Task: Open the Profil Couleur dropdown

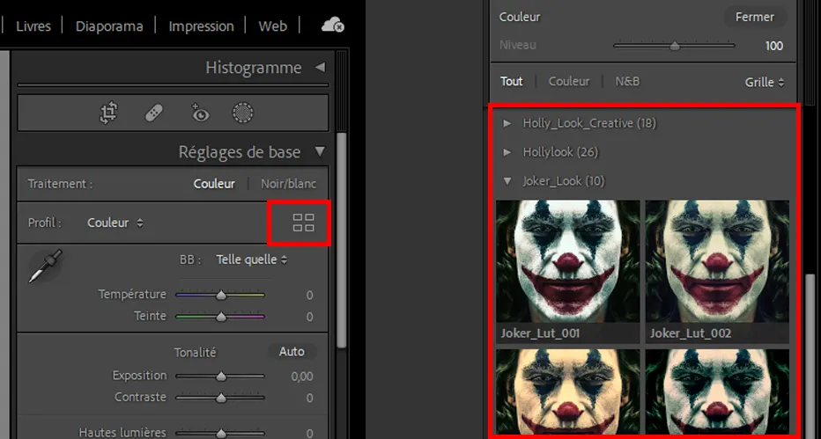Action: (x=115, y=223)
